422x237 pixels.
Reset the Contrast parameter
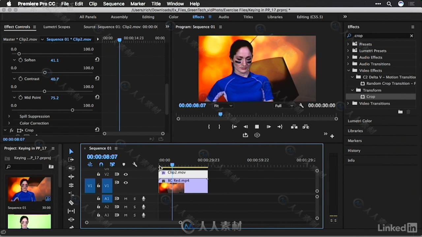pyautogui.click(x=97, y=79)
